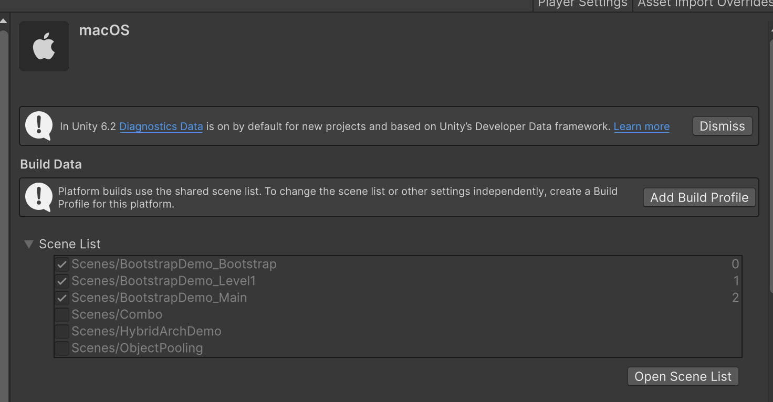Dismiss the Unity 6.2 diagnostics notice
This screenshot has width=773, height=402.
722,126
